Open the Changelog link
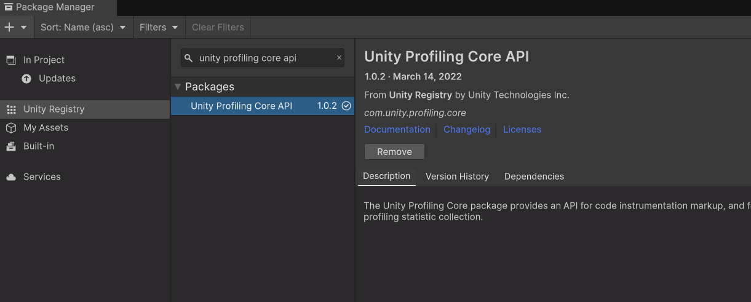 click(467, 129)
